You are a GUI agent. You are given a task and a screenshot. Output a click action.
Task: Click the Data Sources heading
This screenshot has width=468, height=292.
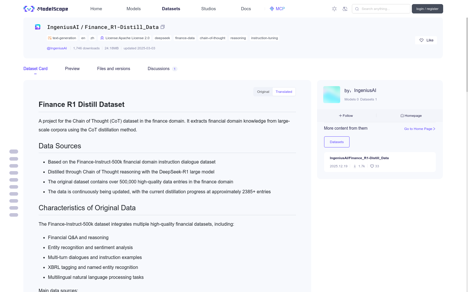[60, 146]
